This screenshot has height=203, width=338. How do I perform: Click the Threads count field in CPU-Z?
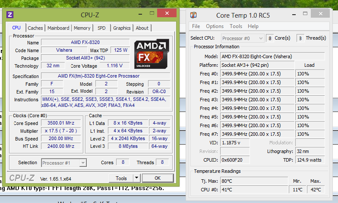click(x=162, y=162)
